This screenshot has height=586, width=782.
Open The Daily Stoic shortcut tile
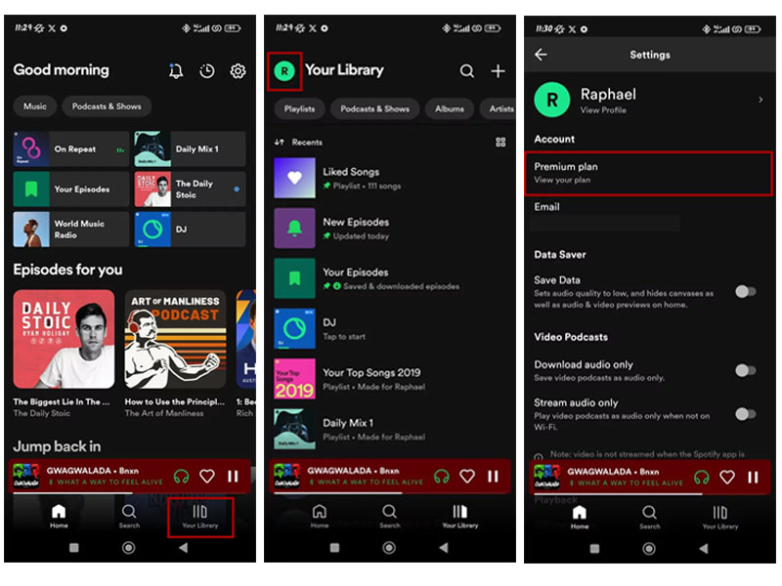click(190, 189)
